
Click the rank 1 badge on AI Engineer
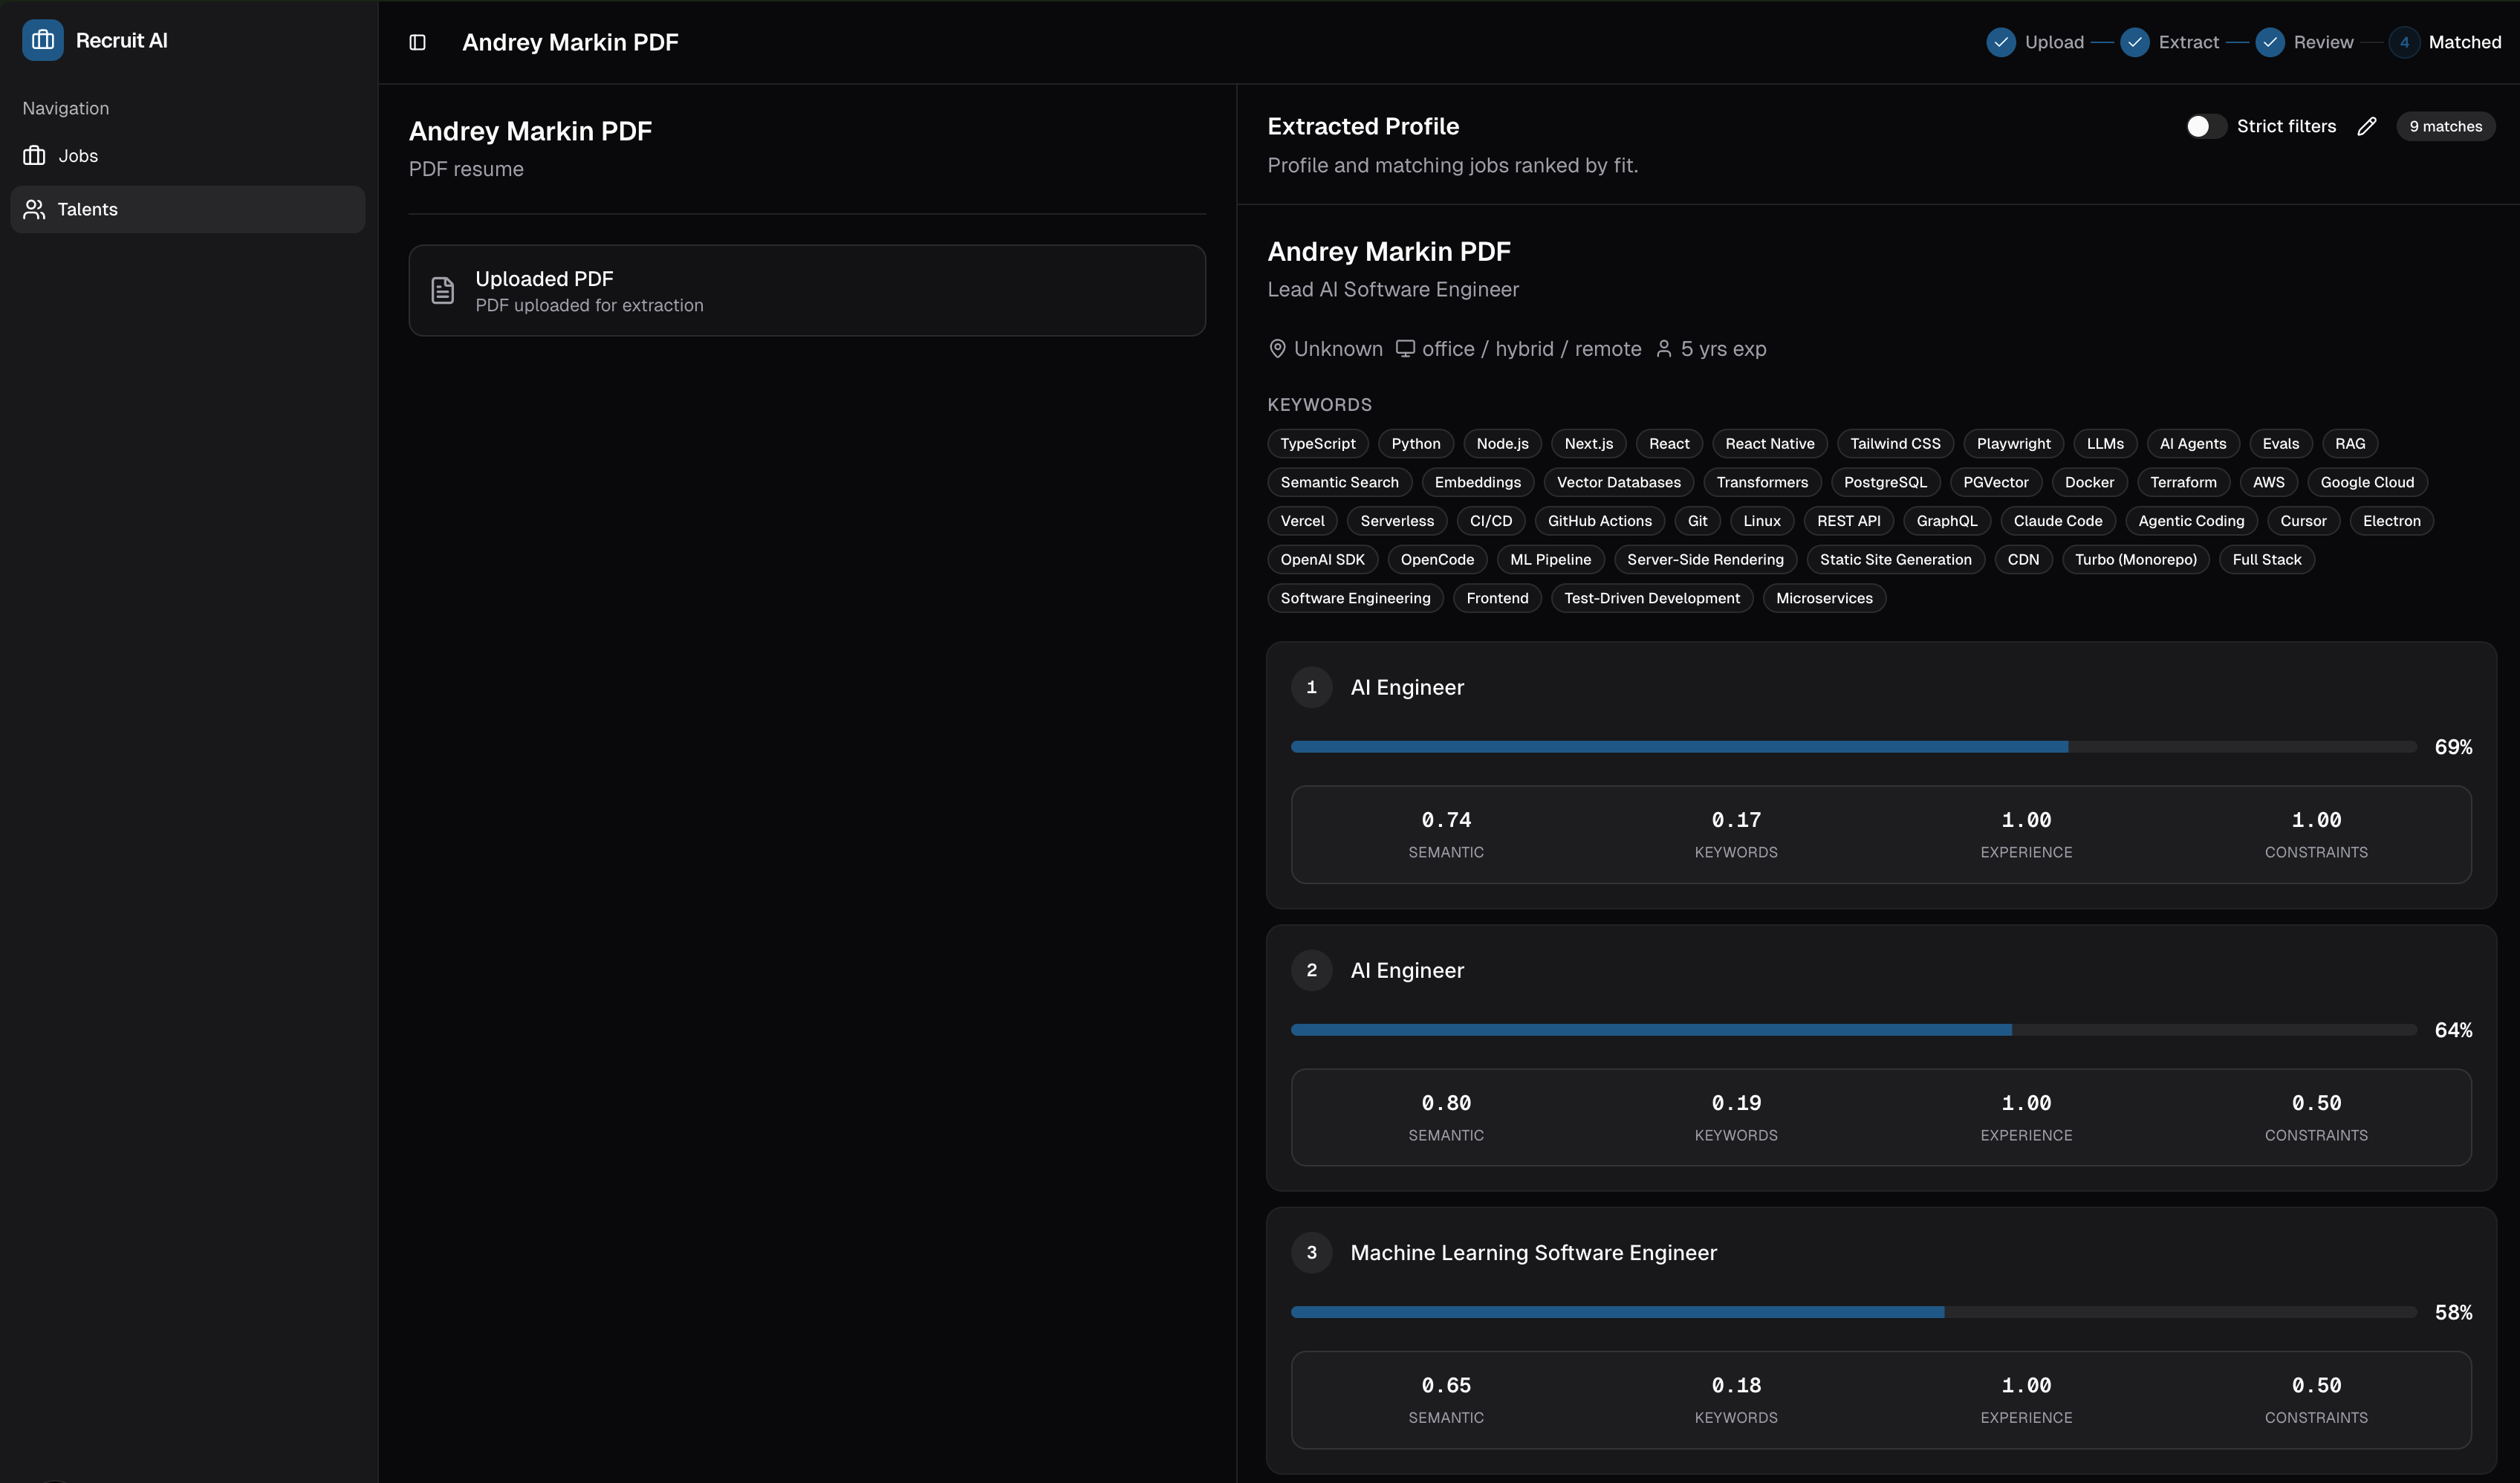[x=1312, y=687]
